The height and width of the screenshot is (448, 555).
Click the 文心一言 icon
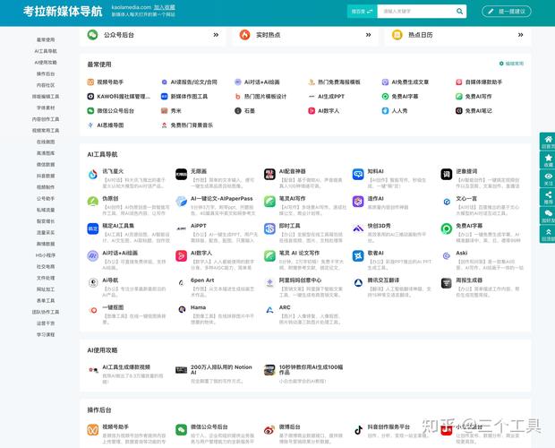click(x=447, y=202)
